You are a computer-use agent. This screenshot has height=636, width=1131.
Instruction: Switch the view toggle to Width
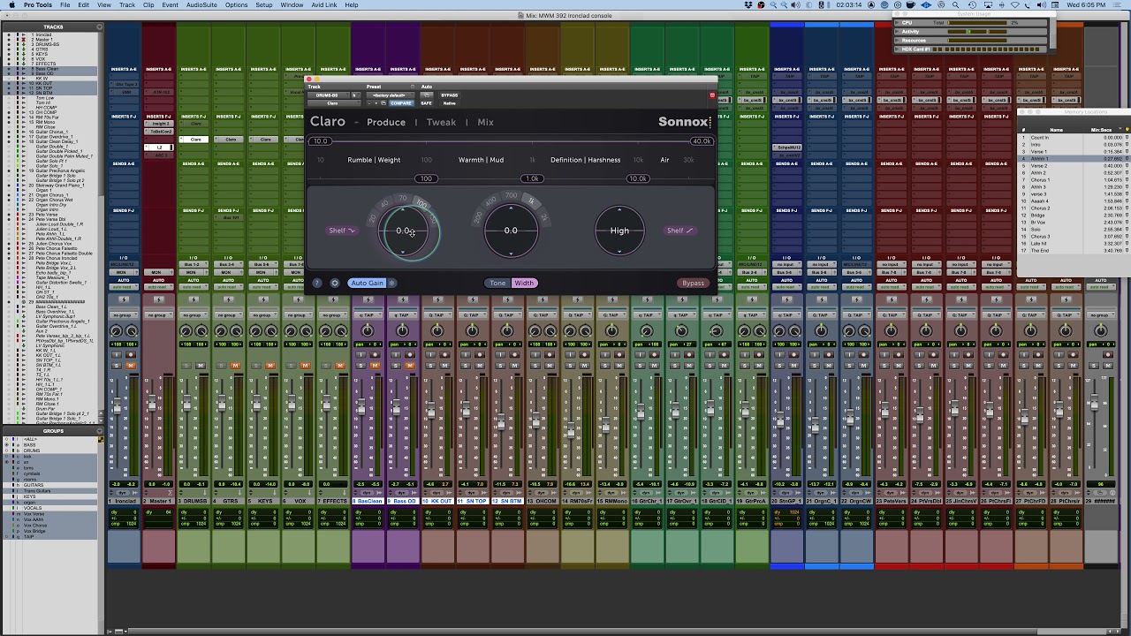[x=524, y=284]
